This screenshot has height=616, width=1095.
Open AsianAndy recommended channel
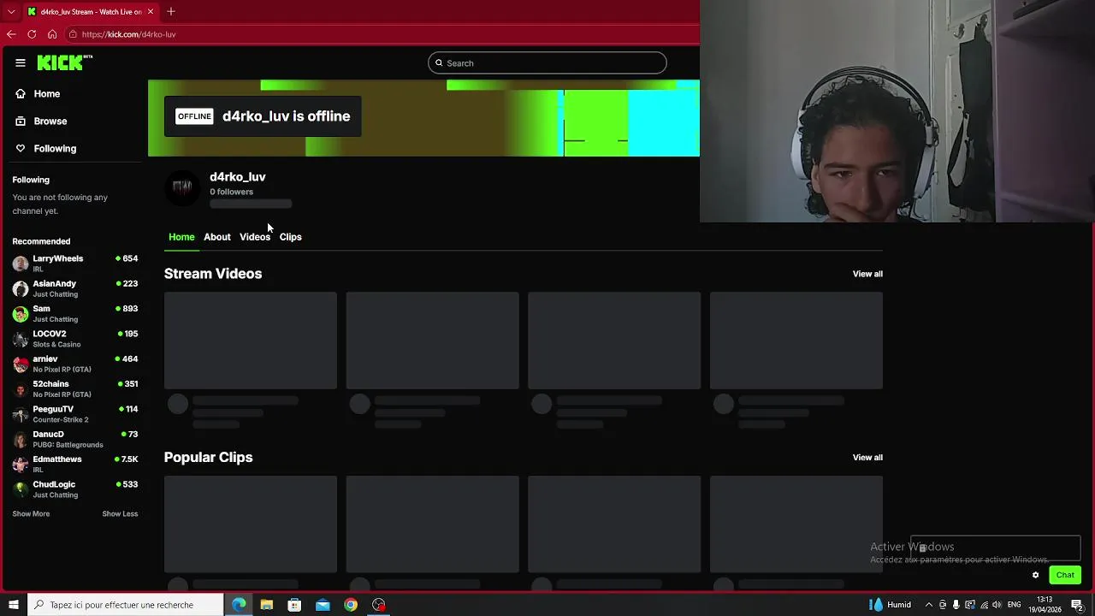[75, 288]
